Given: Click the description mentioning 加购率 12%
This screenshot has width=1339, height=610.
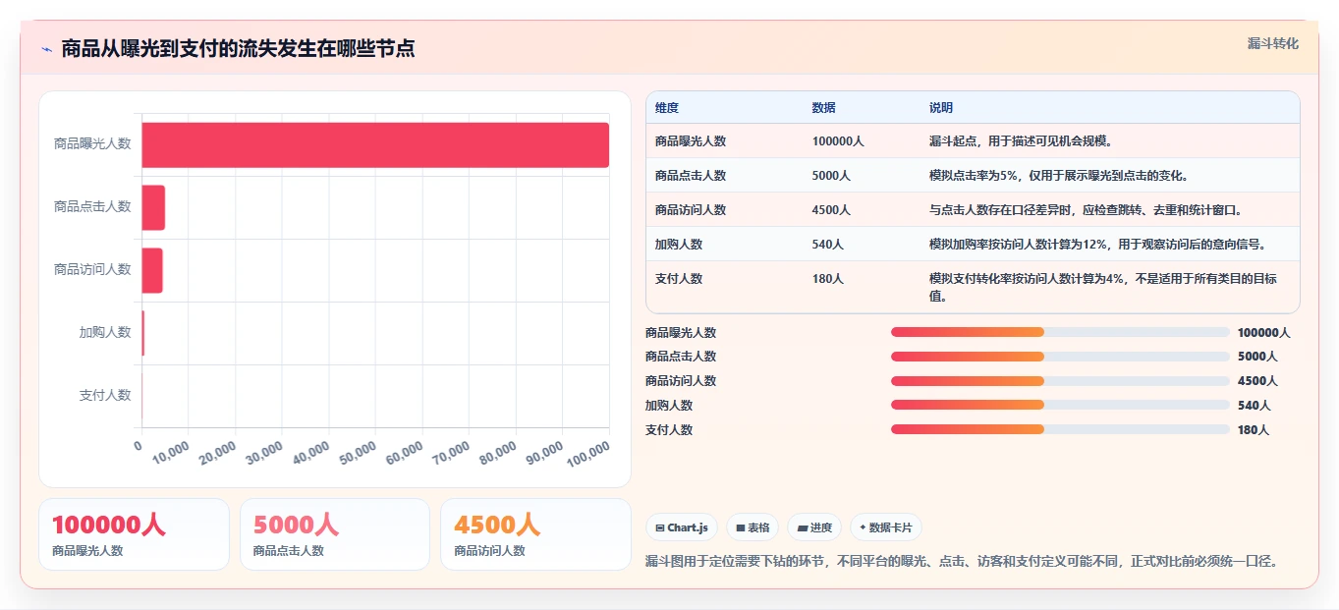Looking at the screenshot, I should pos(1098,245).
